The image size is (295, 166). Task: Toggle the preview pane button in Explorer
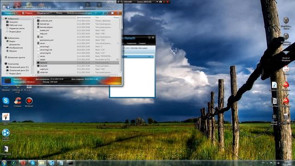coord(112,13)
